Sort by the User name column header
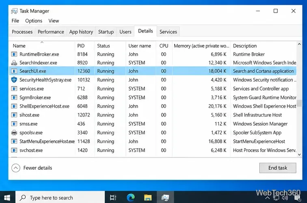Viewport: 307px width, 203px height. [x=141, y=45]
